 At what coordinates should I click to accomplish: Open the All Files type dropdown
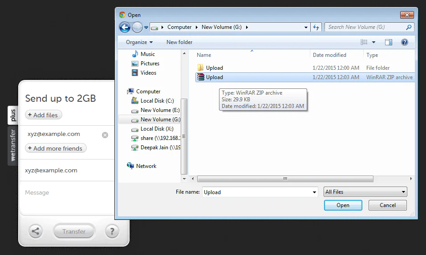pos(365,192)
